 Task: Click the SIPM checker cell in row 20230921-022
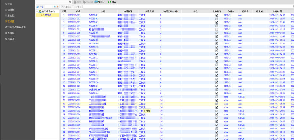pyautogui.click(x=241, y=90)
